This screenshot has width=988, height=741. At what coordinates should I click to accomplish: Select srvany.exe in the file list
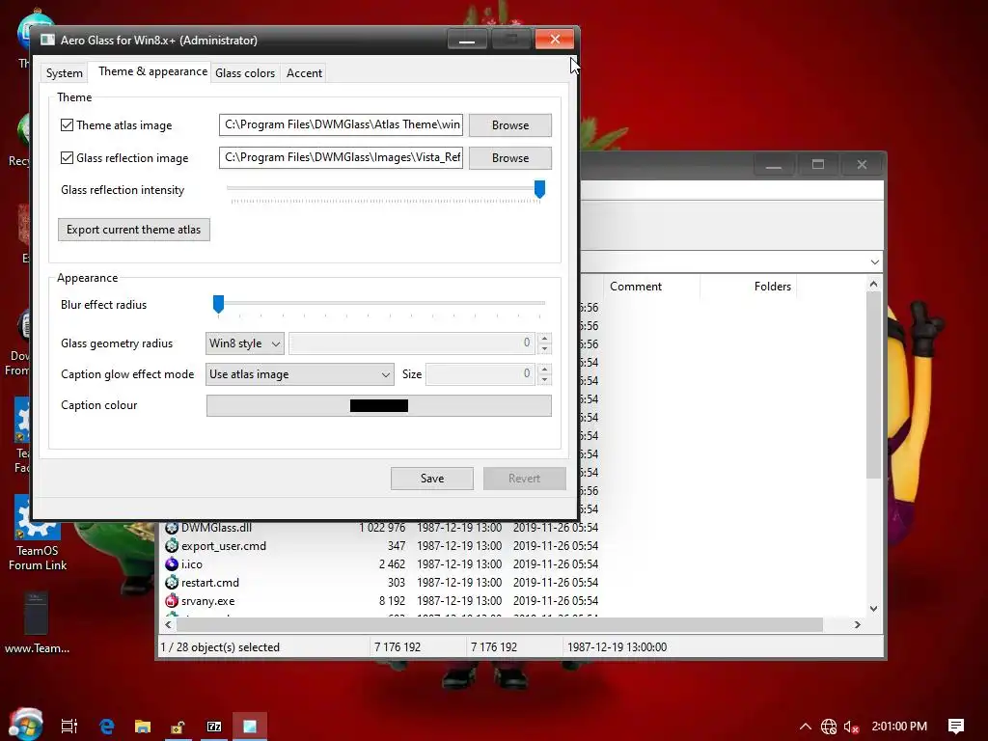pos(208,600)
